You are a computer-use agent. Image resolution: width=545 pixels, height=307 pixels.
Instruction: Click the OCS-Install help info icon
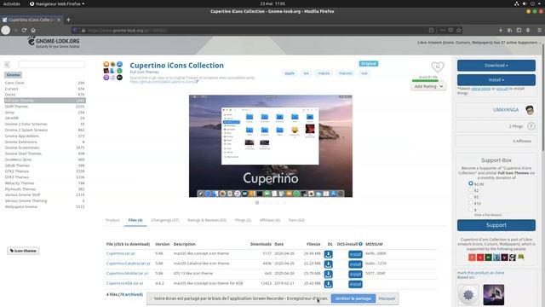(360, 244)
